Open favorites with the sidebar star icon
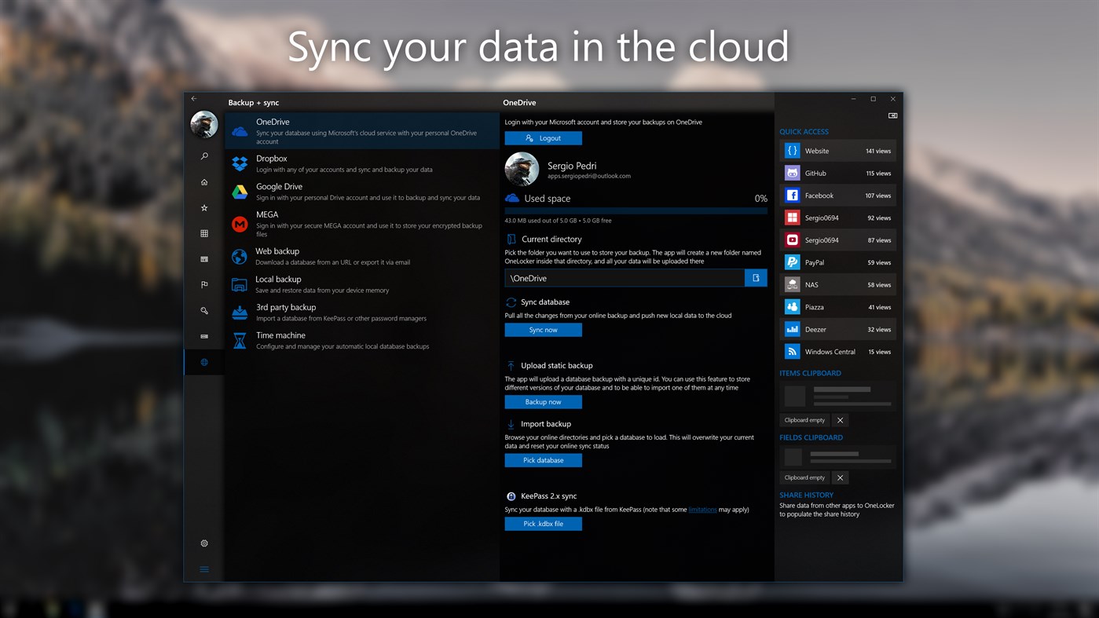The image size is (1099, 618). 204,208
